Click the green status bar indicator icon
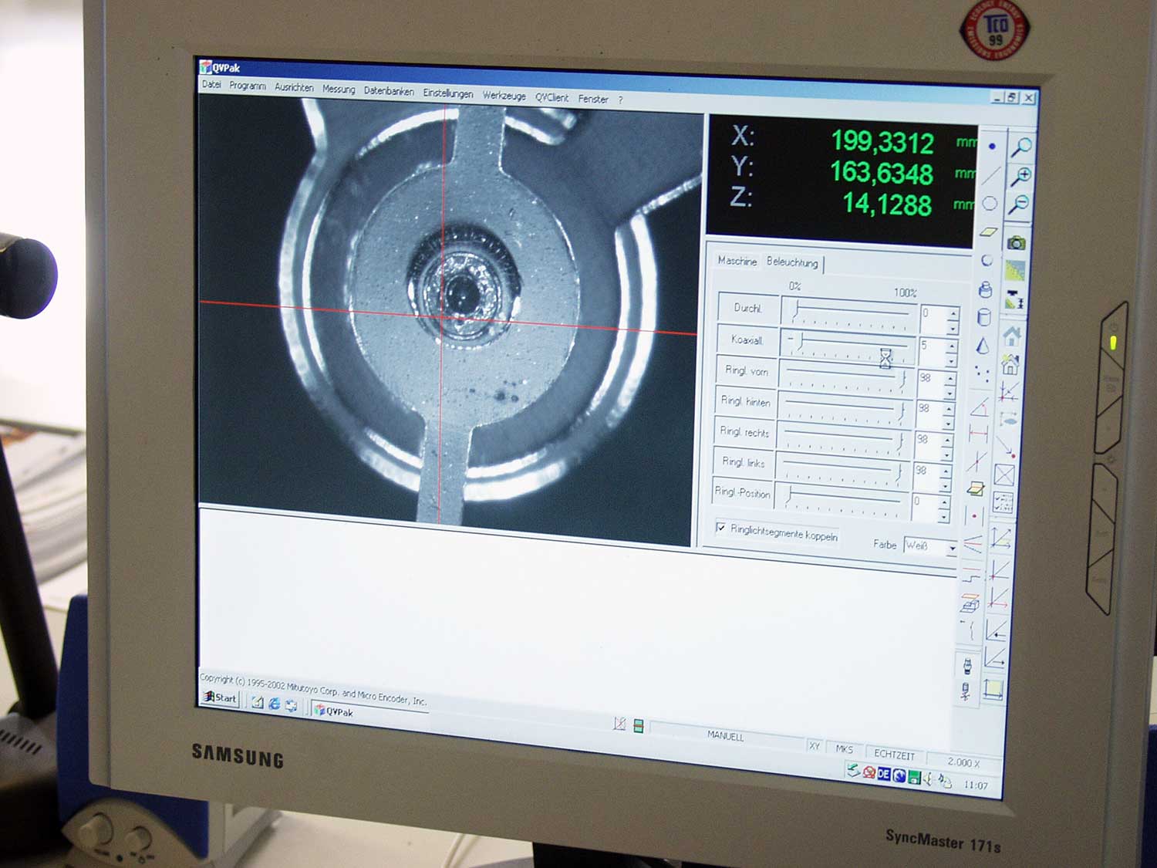 point(638,725)
